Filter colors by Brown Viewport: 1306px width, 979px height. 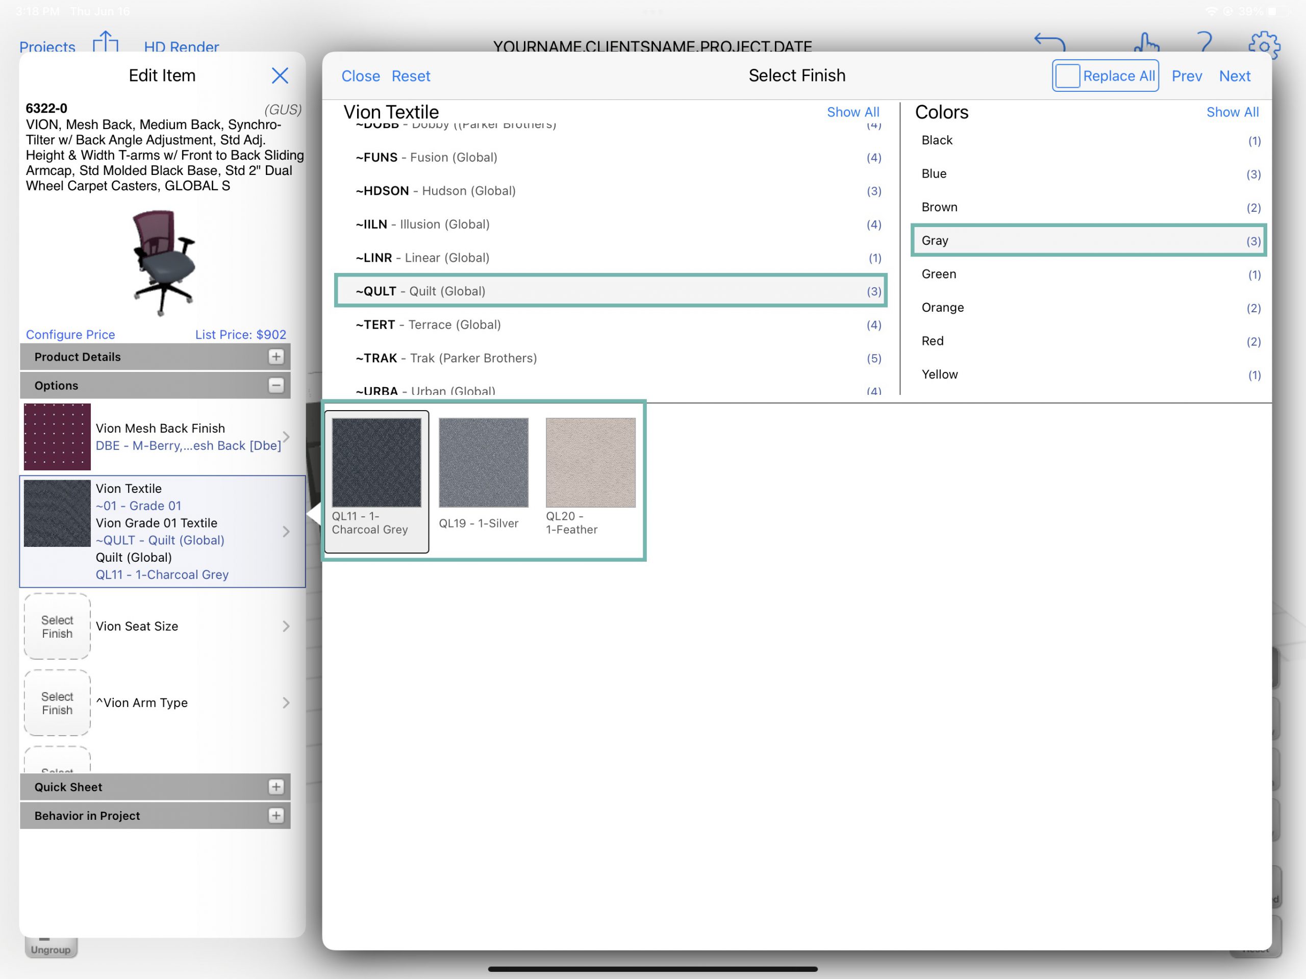[x=1089, y=207]
